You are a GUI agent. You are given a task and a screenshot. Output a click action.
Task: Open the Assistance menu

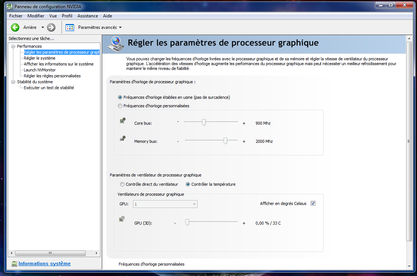click(x=87, y=16)
